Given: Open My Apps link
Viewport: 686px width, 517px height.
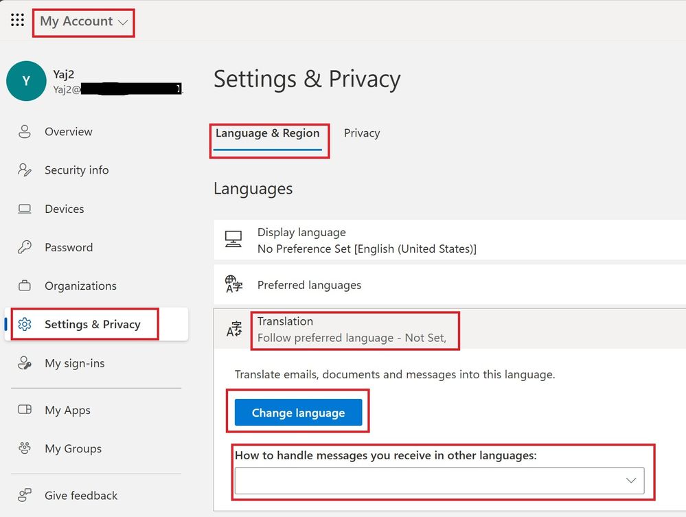Looking at the screenshot, I should (x=67, y=410).
